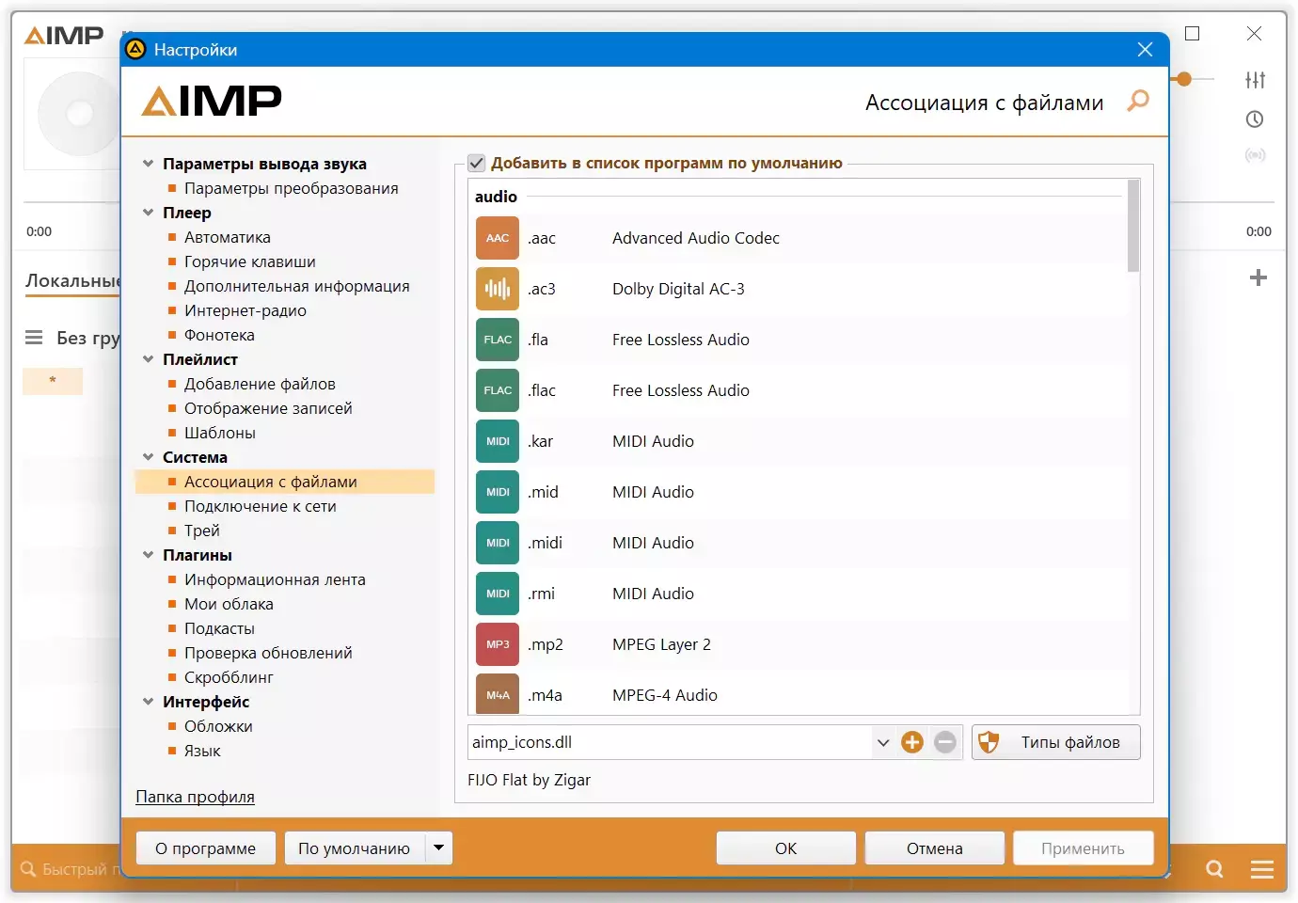This screenshot has width=1298, height=903.
Task: Open 'Мои облака' plugin page
Action: tap(229, 604)
